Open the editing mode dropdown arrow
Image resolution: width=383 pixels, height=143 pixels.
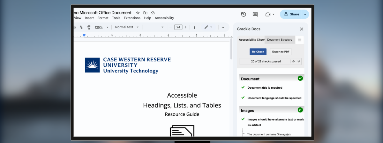pos(211,27)
